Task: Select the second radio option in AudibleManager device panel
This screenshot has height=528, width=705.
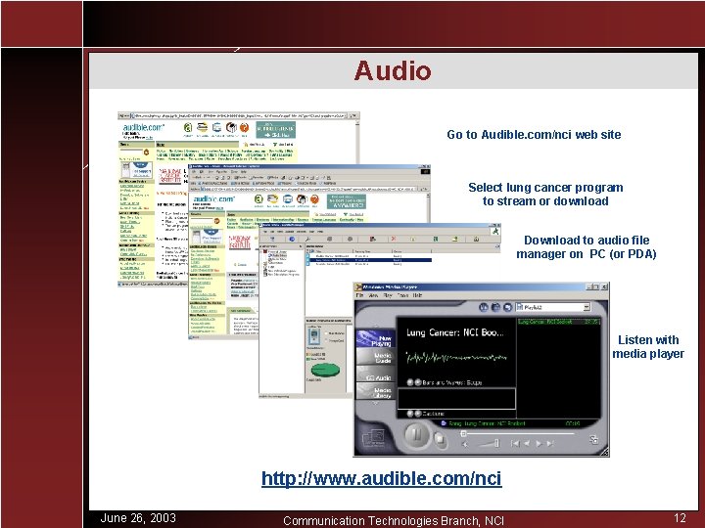Action: point(326,341)
